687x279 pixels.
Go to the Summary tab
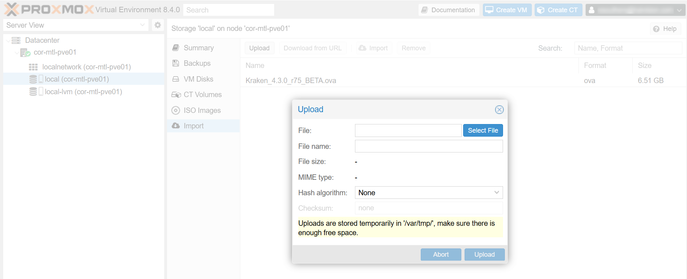198,48
